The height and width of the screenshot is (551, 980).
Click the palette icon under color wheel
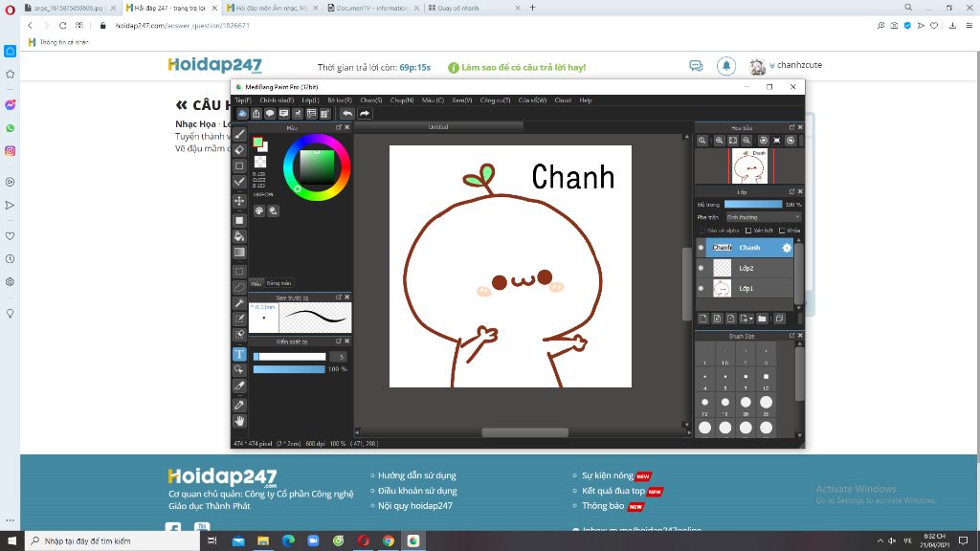click(x=259, y=211)
